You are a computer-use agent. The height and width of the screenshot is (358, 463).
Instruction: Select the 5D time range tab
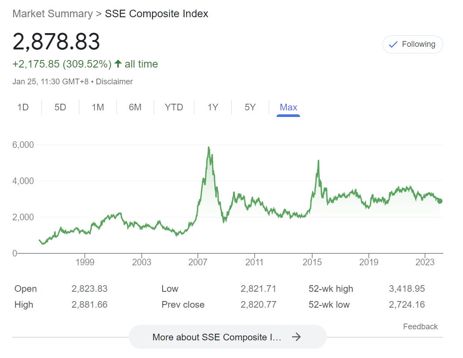click(x=60, y=107)
